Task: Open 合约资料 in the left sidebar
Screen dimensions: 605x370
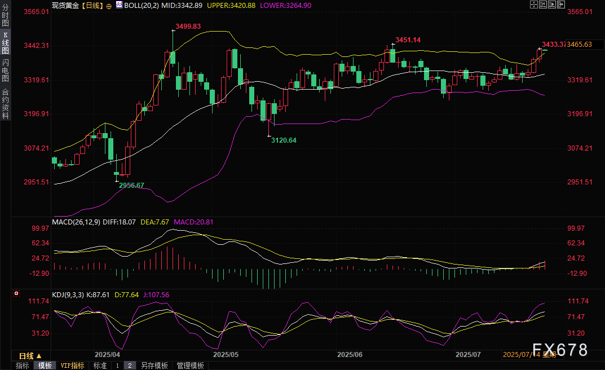Action: pyautogui.click(x=5, y=103)
